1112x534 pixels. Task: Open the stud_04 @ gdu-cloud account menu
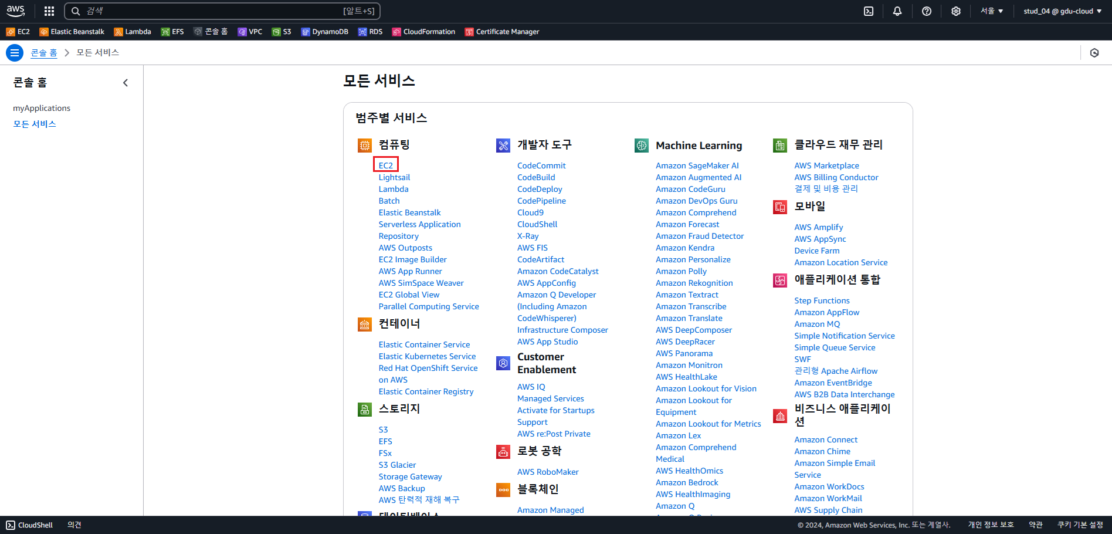pos(1063,11)
